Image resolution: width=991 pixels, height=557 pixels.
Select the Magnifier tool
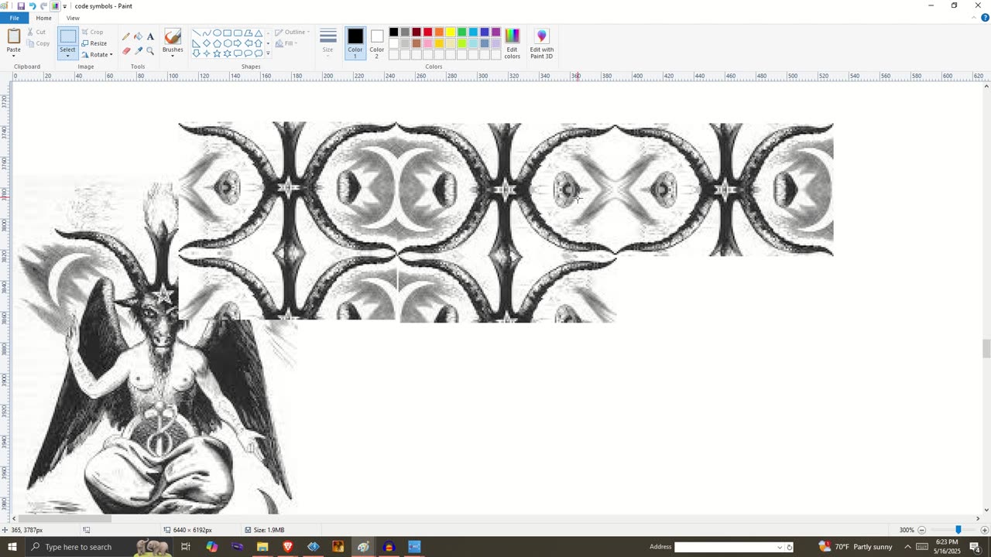coord(150,51)
